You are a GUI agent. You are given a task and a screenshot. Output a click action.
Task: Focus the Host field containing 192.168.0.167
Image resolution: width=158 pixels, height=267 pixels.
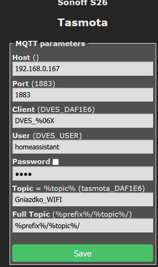tap(82, 69)
